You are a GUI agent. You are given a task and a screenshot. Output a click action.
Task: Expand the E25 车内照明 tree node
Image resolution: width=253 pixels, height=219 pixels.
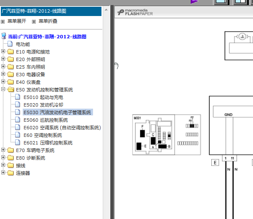[3, 67]
